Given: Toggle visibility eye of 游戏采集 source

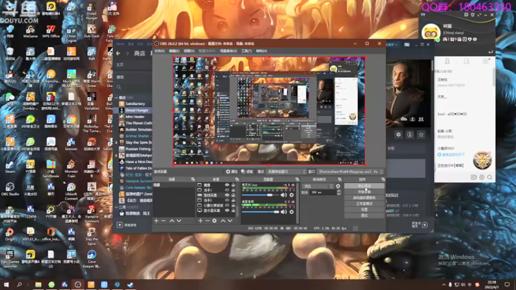Looking at the screenshot, I should click(x=227, y=195).
